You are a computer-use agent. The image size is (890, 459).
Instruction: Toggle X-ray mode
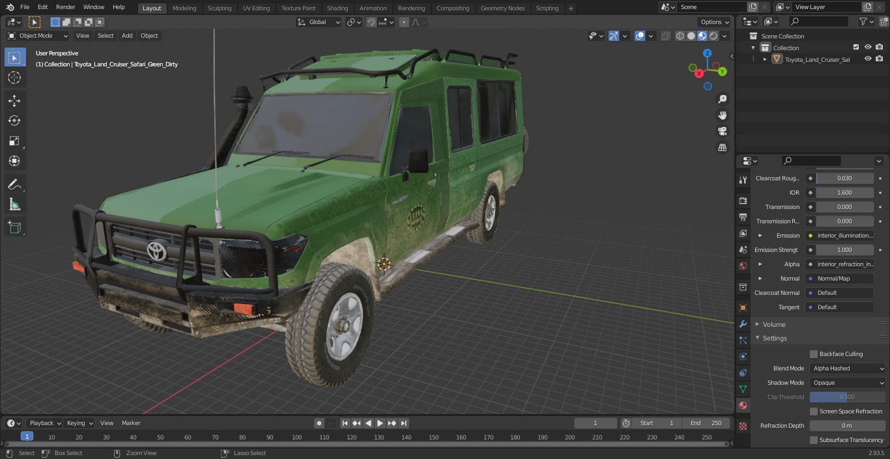(x=665, y=36)
